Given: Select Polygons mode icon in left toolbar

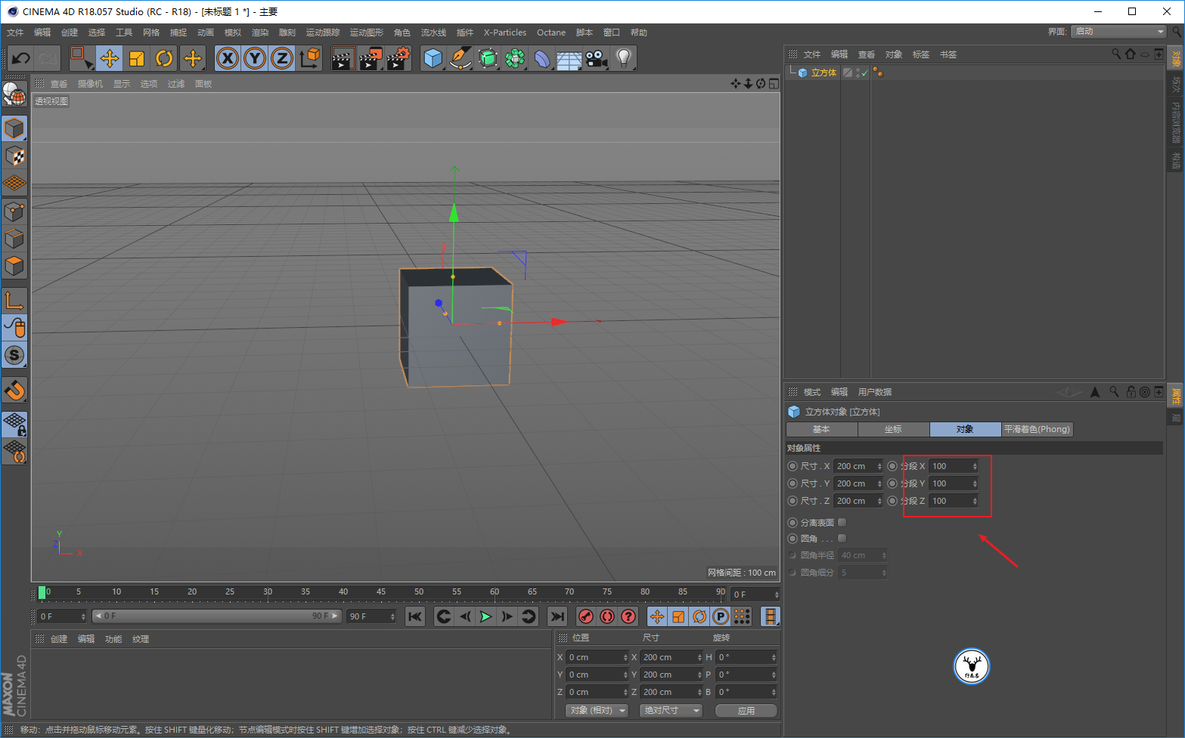Looking at the screenshot, I should pos(14,266).
